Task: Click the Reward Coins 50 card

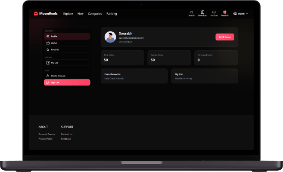Action: click(x=169, y=58)
